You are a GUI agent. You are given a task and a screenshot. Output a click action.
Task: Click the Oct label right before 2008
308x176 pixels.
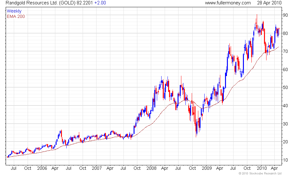[137, 168]
